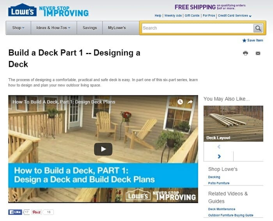Click the search magnifier icon
The height and width of the screenshot is (221, 273).
coord(258,28)
